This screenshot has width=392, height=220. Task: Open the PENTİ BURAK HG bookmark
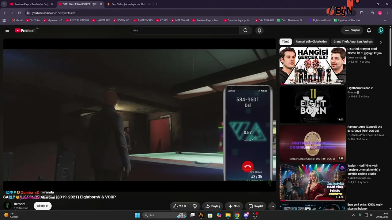pyautogui.click(x=77, y=20)
